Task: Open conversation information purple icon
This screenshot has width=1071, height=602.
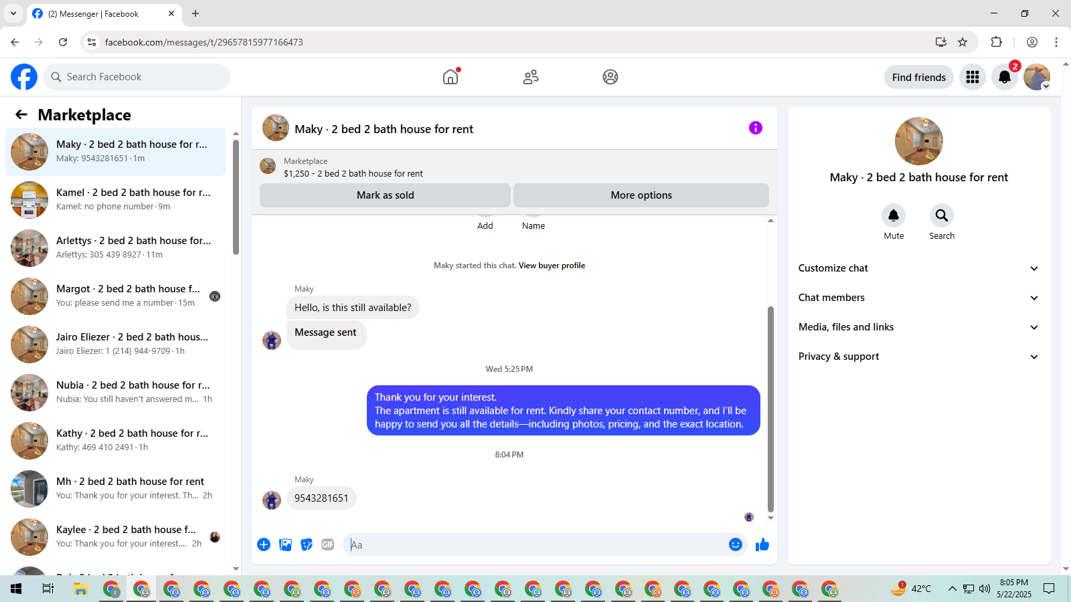Action: (x=756, y=128)
